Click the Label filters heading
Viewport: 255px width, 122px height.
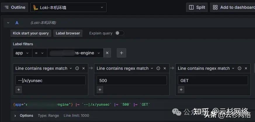tap(23, 44)
